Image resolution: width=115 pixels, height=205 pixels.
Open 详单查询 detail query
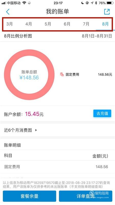click(x=86, y=196)
